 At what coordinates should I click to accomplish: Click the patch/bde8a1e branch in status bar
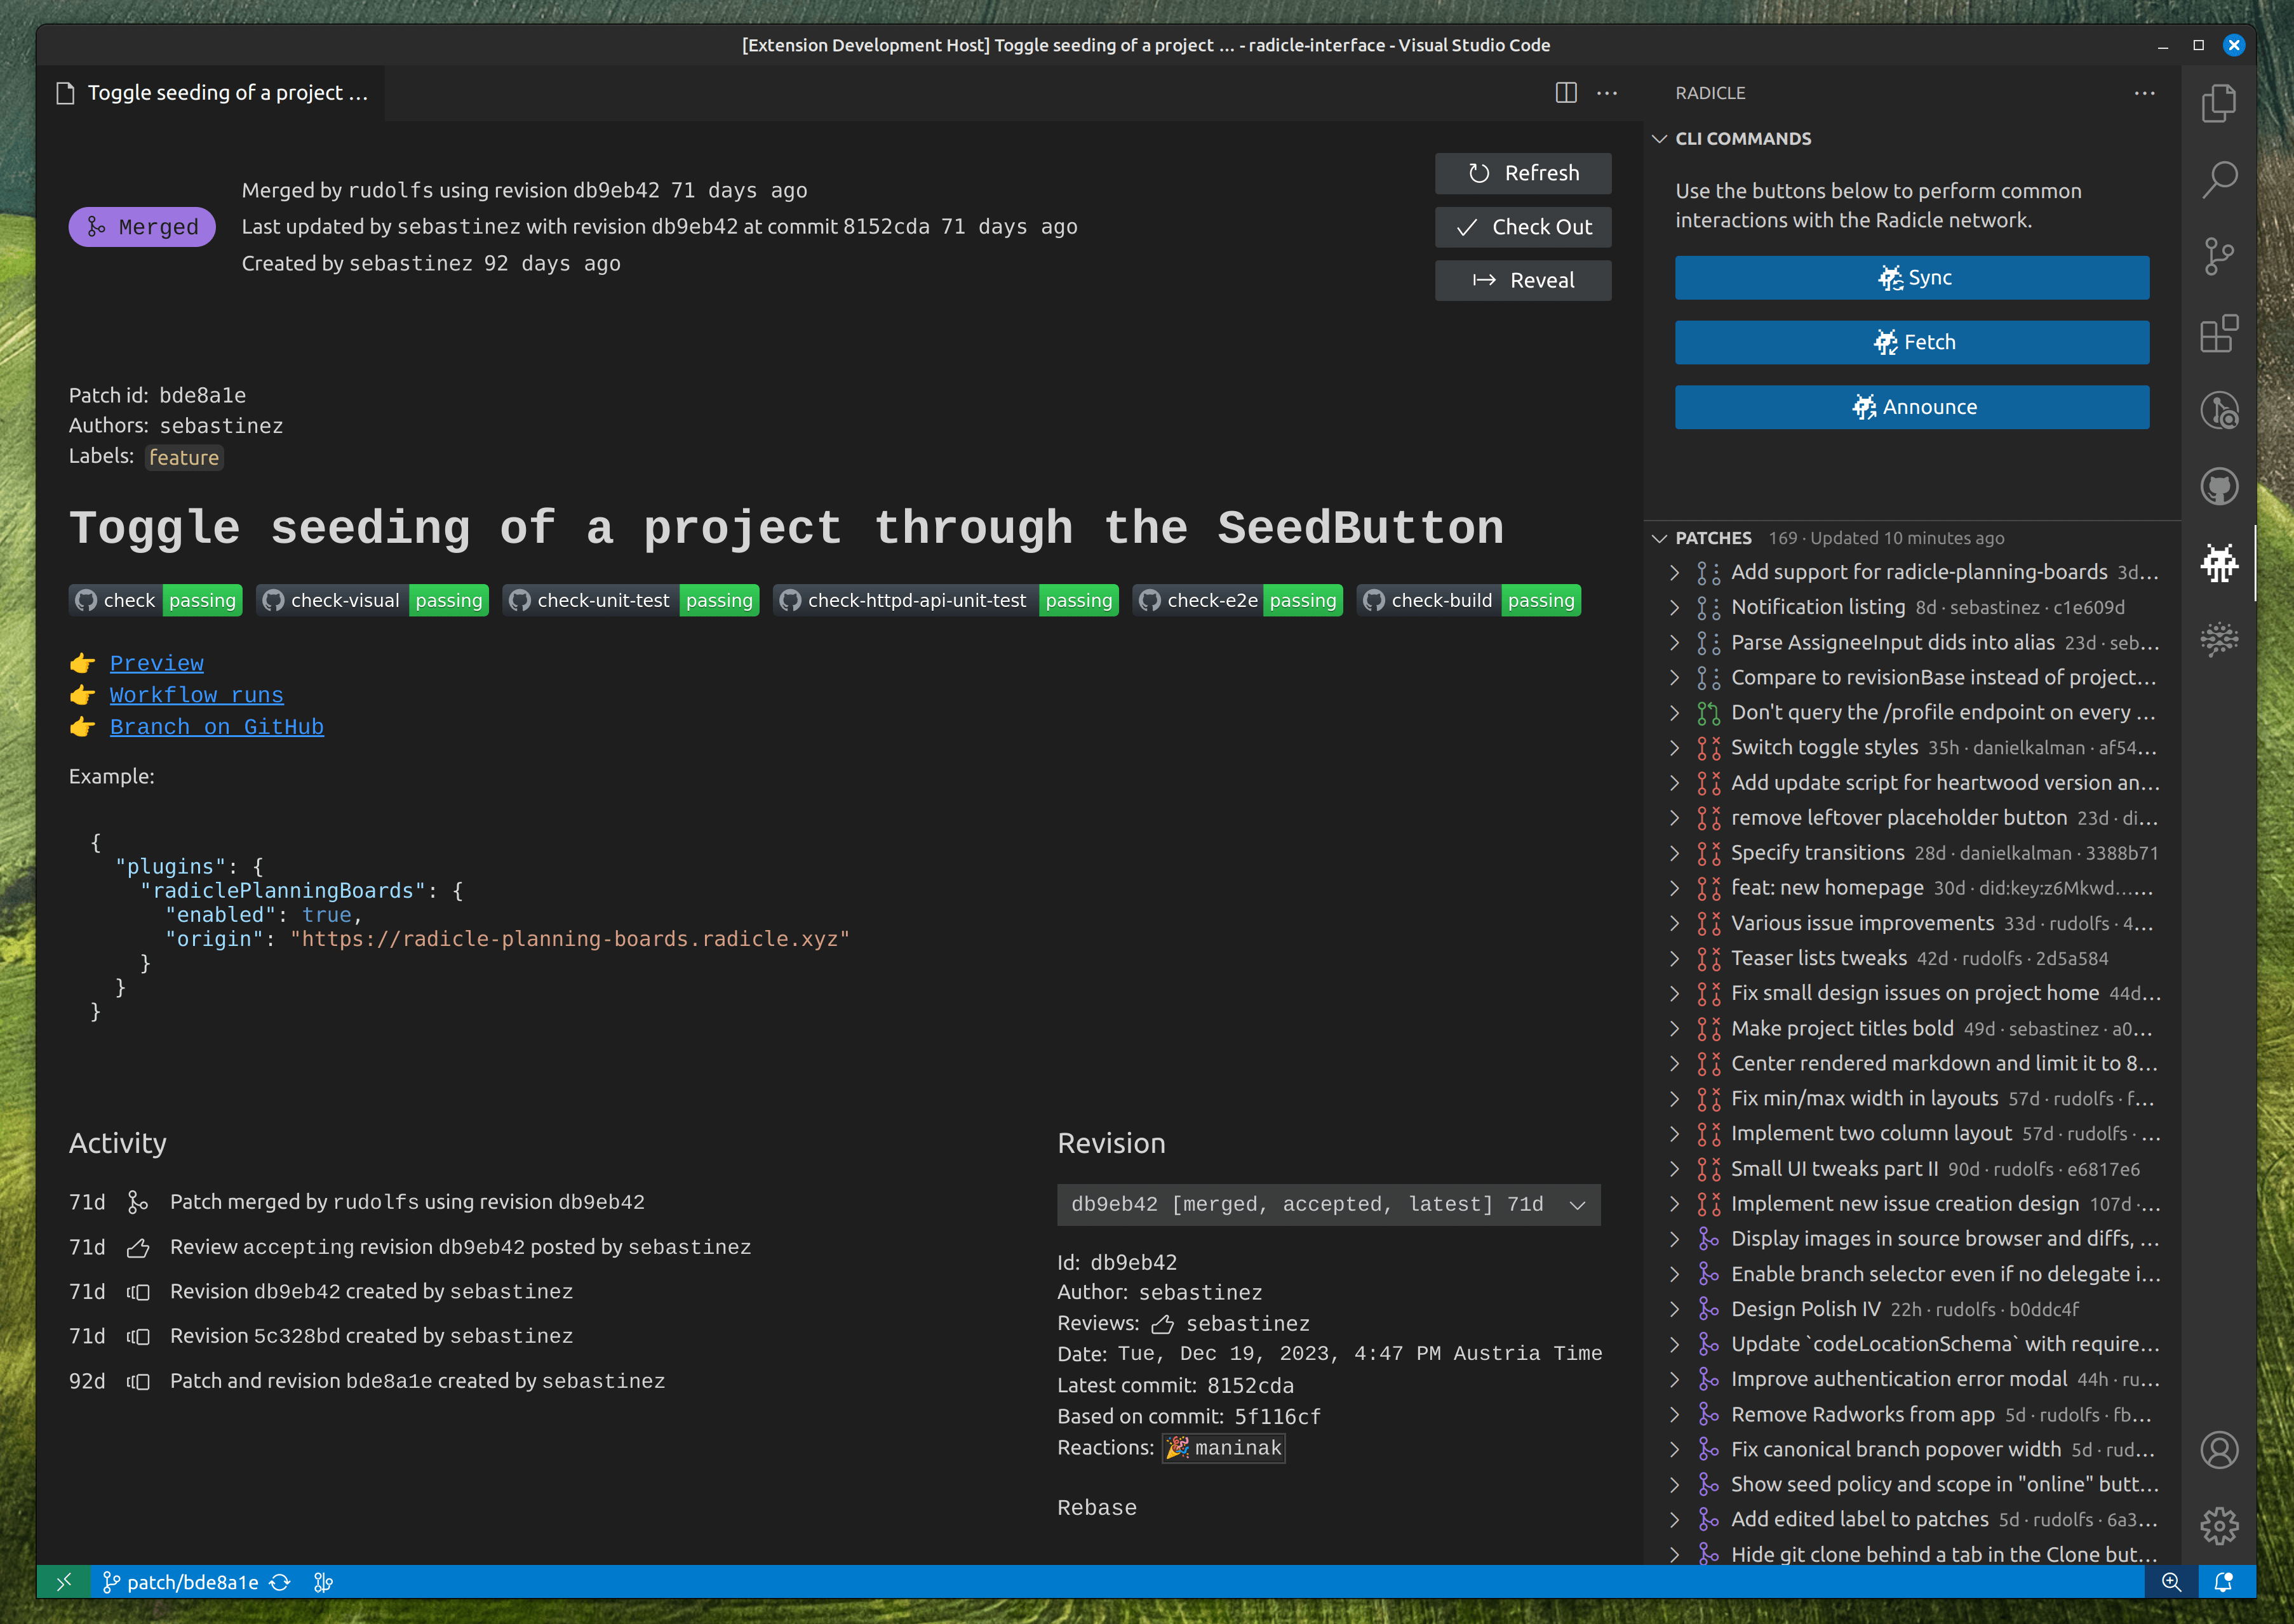181,1582
